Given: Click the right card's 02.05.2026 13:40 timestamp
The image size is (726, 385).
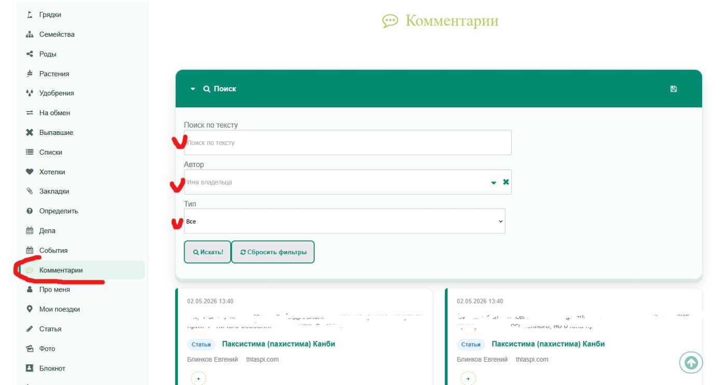Looking at the screenshot, I should [x=480, y=301].
